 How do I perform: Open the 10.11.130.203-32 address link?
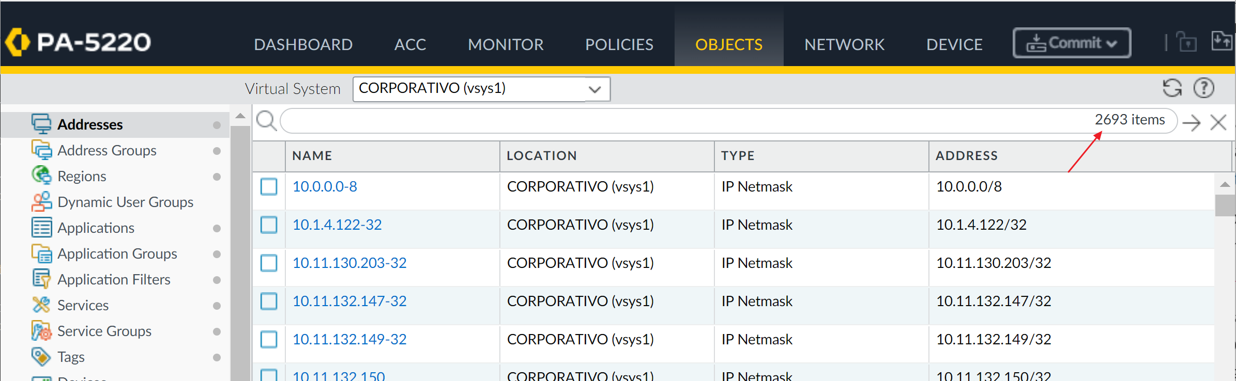point(349,263)
